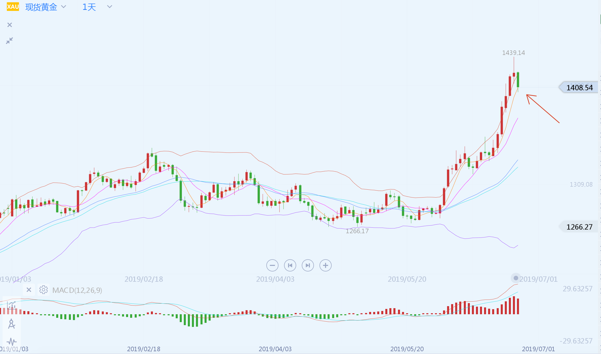Screen dimensions: 601x354
Task: Open the 1天 timeframe dropdown
Action: pos(89,7)
